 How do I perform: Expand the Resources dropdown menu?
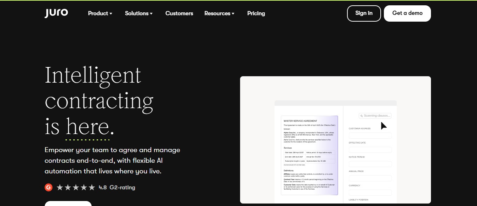pos(219,13)
